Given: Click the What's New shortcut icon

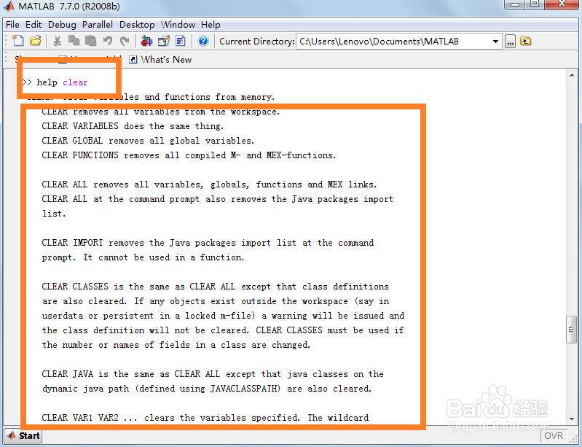Looking at the screenshot, I should pyautogui.click(x=133, y=60).
